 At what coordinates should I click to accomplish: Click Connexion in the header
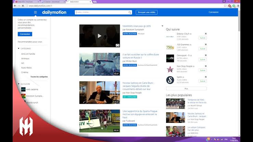[x=214, y=12]
